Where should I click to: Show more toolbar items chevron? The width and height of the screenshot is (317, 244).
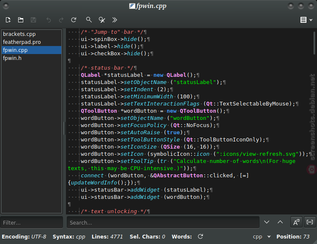click(115, 20)
